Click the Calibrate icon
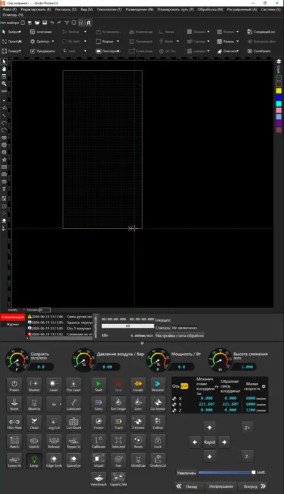Image resolution: width=284 pixels, height=494 pixels. coord(99,442)
